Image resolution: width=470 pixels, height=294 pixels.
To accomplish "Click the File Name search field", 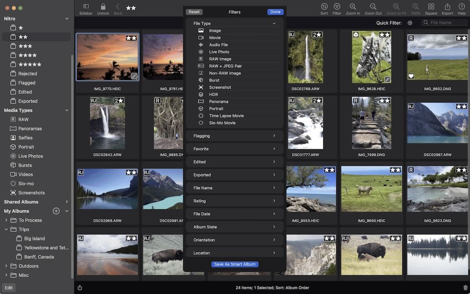I will point(445,22).
